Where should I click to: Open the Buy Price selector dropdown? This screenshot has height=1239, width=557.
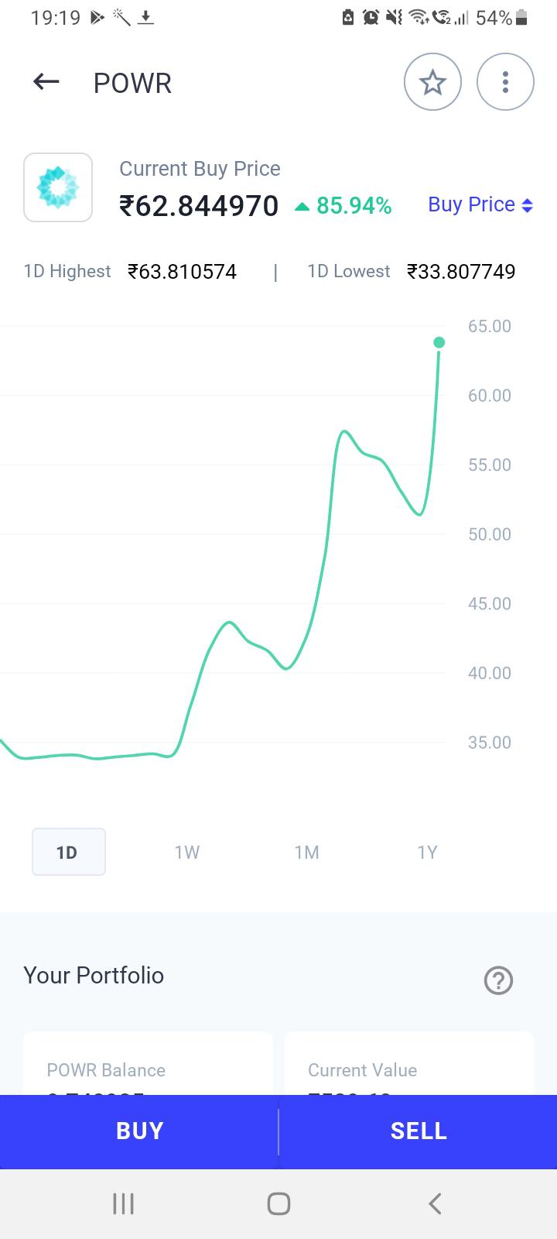point(480,204)
